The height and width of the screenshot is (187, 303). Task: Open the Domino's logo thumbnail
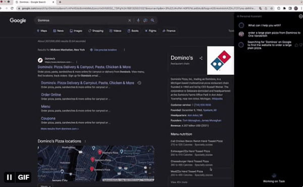pos(221,60)
